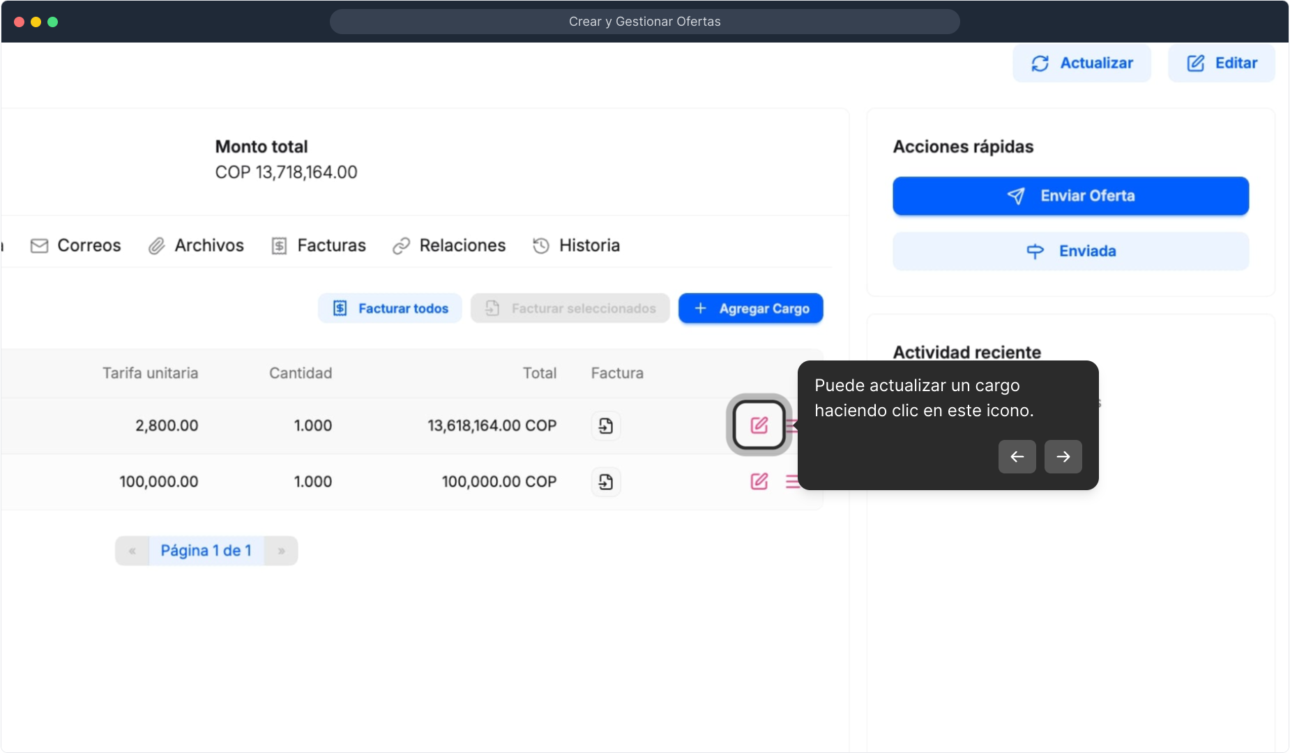This screenshot has height=753, width=1290.
Task: Send the offer with Enviar Oferta
Action: (1070, 196)
